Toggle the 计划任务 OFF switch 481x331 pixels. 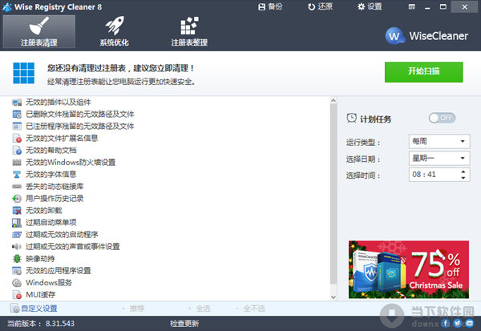pos(442,118)
